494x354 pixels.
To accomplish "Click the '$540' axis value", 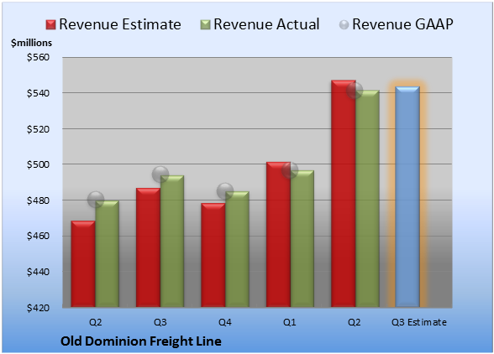I will [x=38, y=93].
